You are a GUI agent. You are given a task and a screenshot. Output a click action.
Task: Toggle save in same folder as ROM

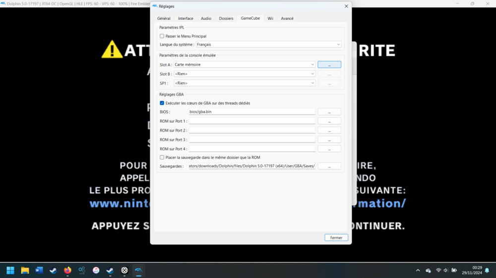coord(162,157)
